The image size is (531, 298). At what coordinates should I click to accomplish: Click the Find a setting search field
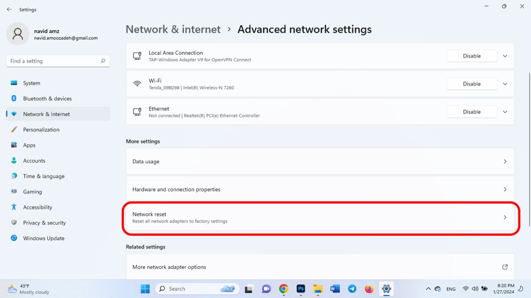(58, 61)
